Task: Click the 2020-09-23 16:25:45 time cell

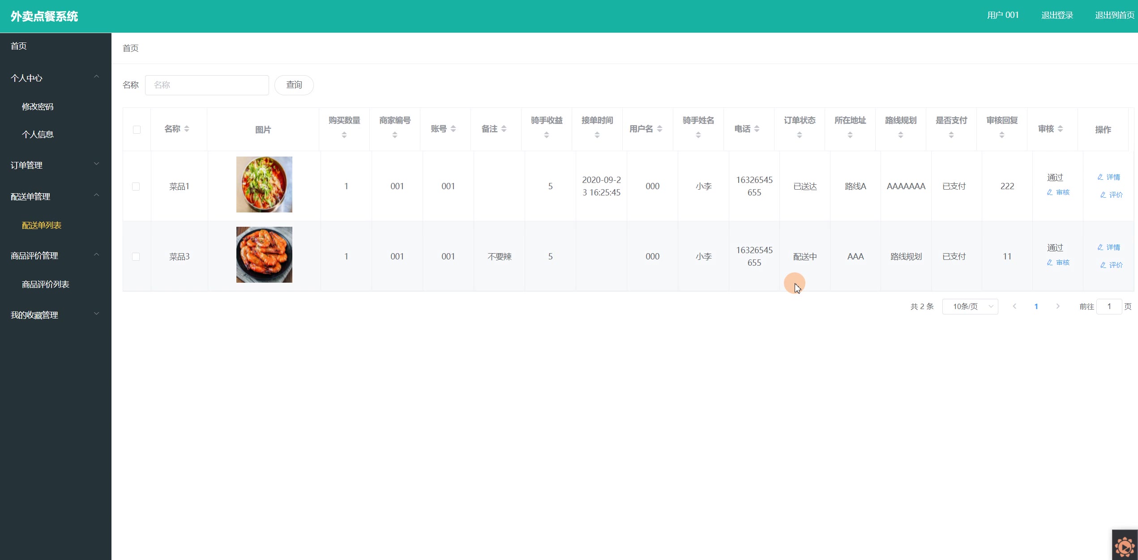Action: pos(601,186)
